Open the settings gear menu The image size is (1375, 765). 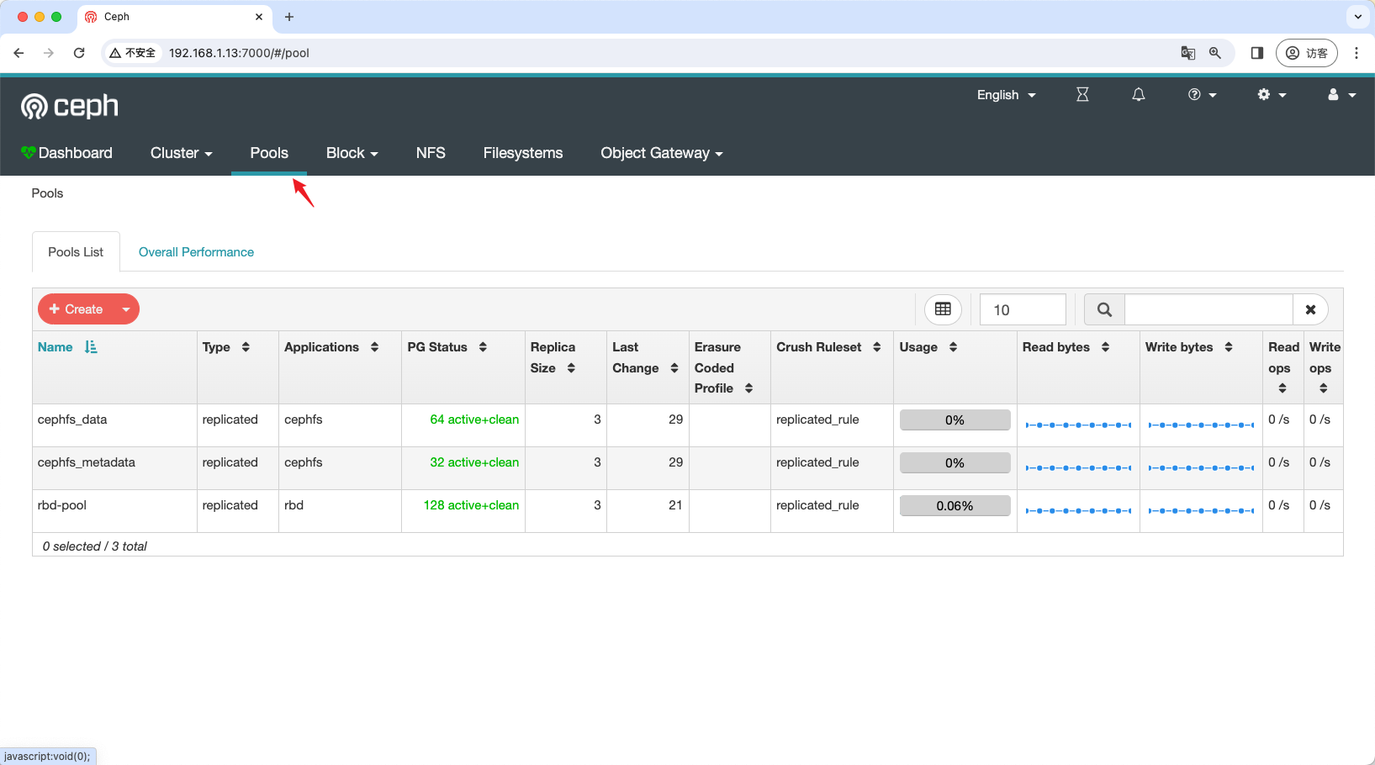pos(1272,95)
